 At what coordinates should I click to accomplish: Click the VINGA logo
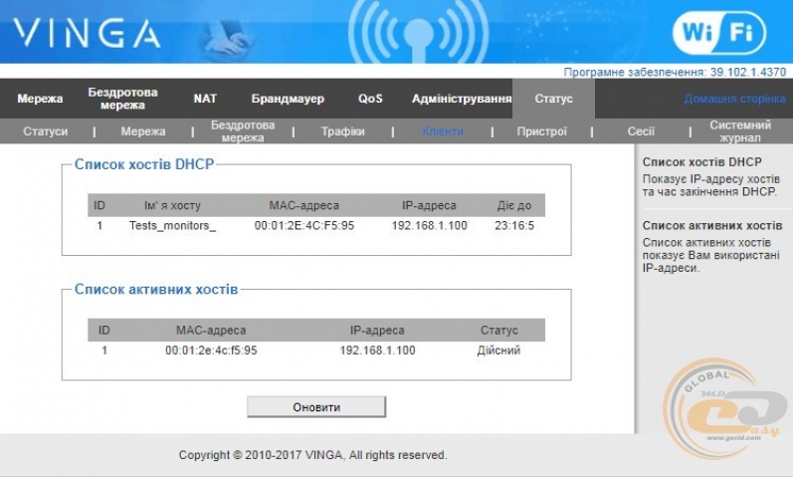point(87,34)
